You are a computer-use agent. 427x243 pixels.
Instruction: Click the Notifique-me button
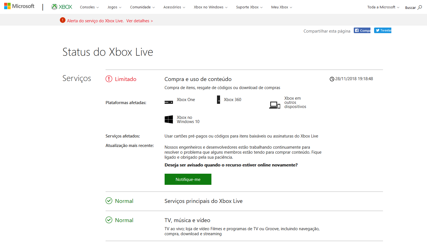[188, 179]
